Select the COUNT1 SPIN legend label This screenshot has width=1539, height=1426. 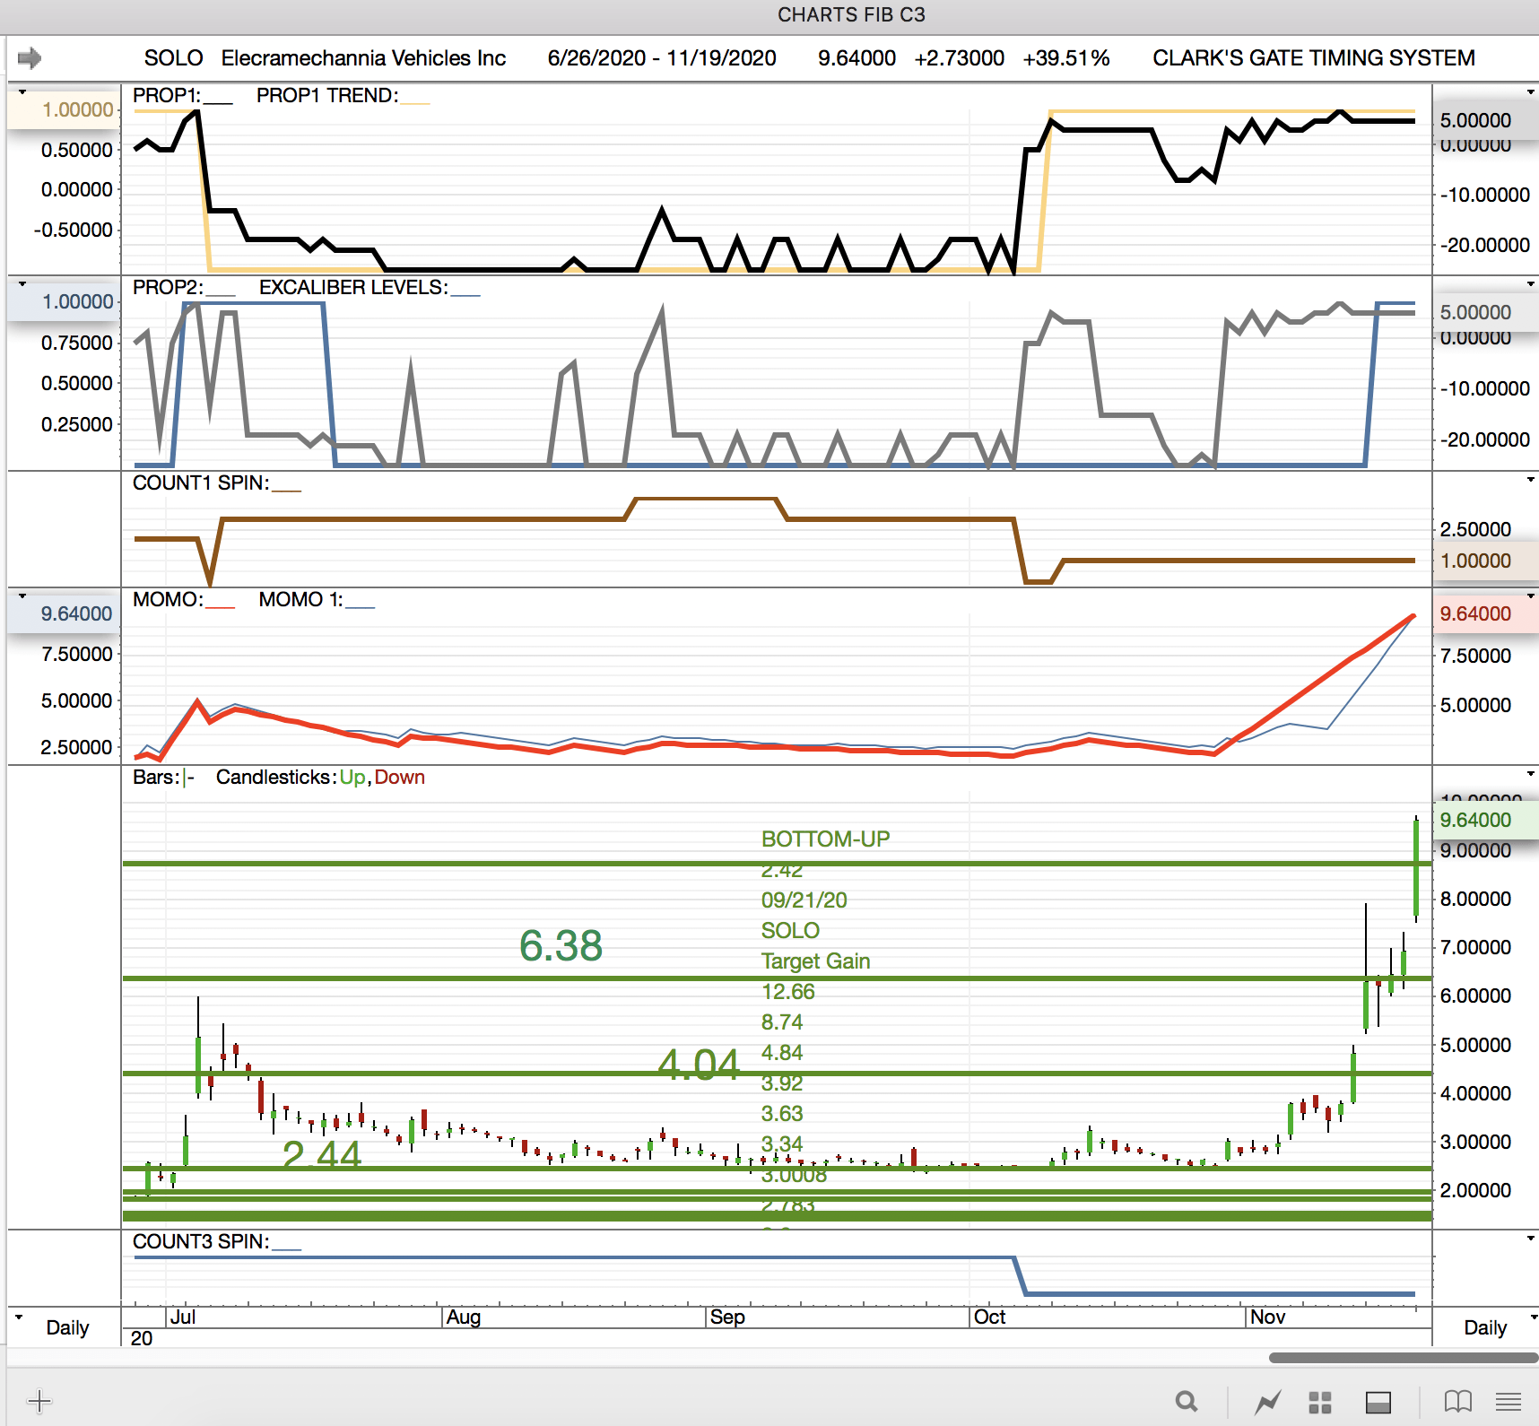point(200,483)
